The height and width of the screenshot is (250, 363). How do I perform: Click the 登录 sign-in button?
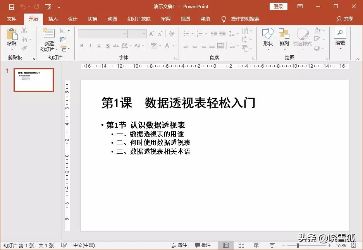coord(278,6)
